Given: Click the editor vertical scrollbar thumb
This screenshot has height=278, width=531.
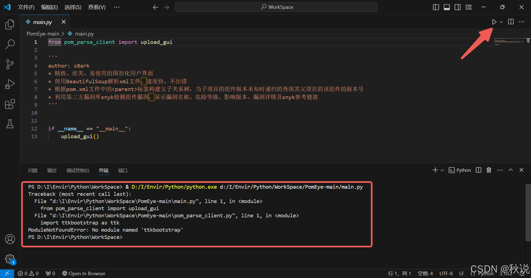Looking at the screenshot, I should (x=528, y=40).
